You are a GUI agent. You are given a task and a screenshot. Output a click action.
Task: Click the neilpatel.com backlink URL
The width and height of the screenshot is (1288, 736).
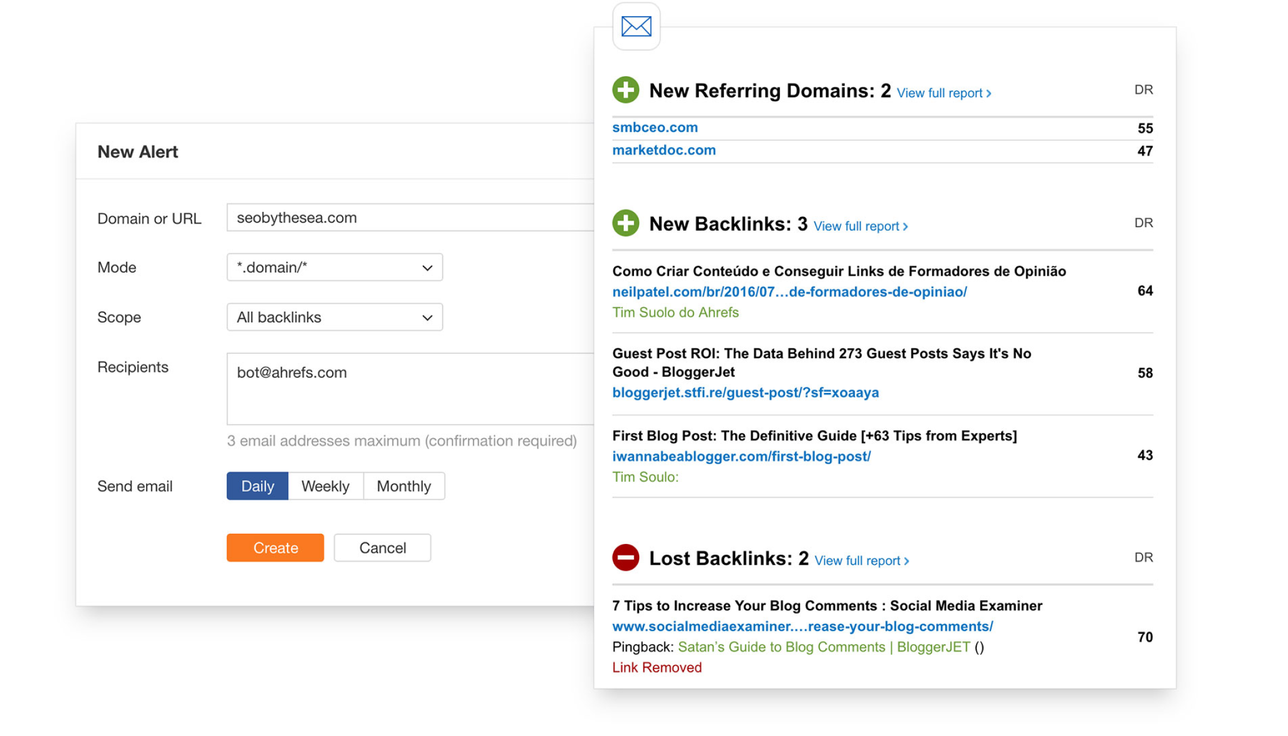coord(790,290)
